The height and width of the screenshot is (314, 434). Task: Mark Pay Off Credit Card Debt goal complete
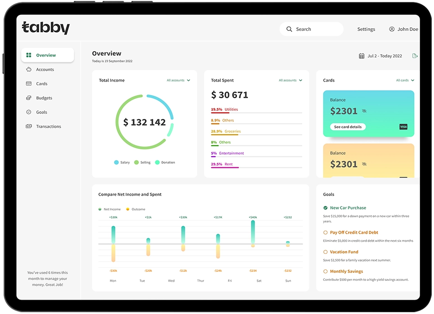pyautogui.click(x=326, y=232)
